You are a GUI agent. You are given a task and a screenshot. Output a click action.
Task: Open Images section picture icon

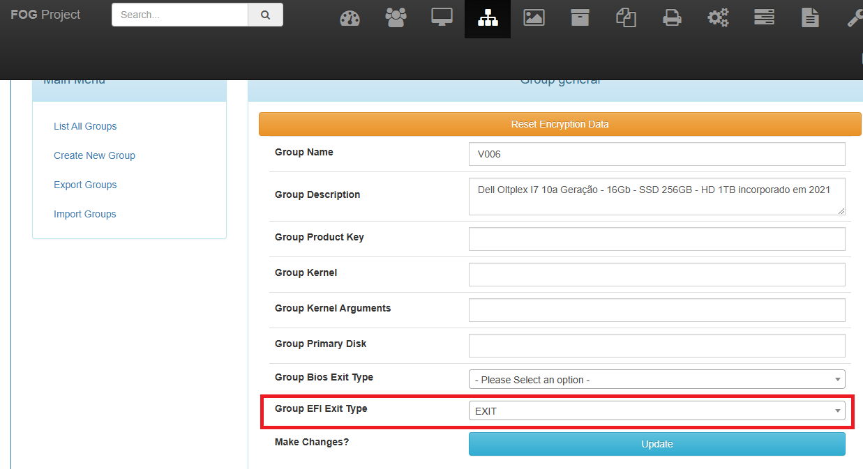tap(534, 18)
